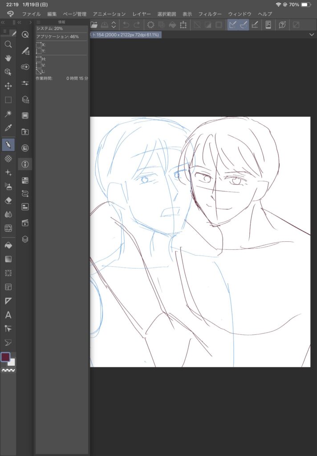Select the Airbrush spray tool
The image size is (317, 456).
click(8, 187)
